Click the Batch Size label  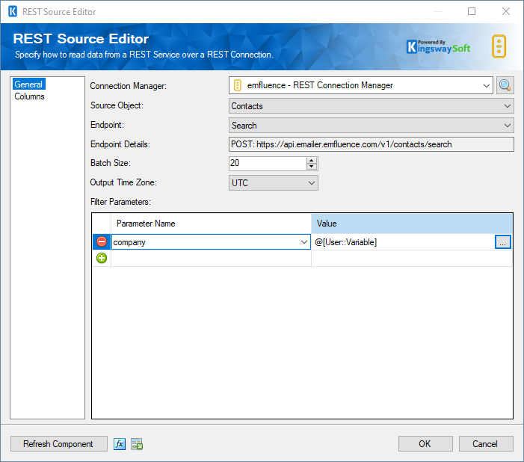tap(111, 163)
